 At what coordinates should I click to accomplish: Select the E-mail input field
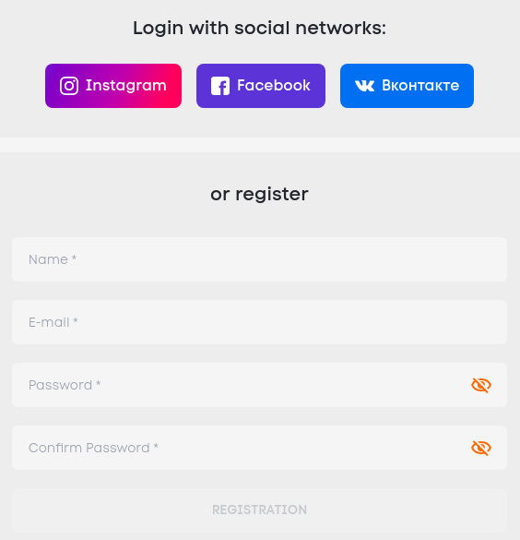click(x=259, y=322)
